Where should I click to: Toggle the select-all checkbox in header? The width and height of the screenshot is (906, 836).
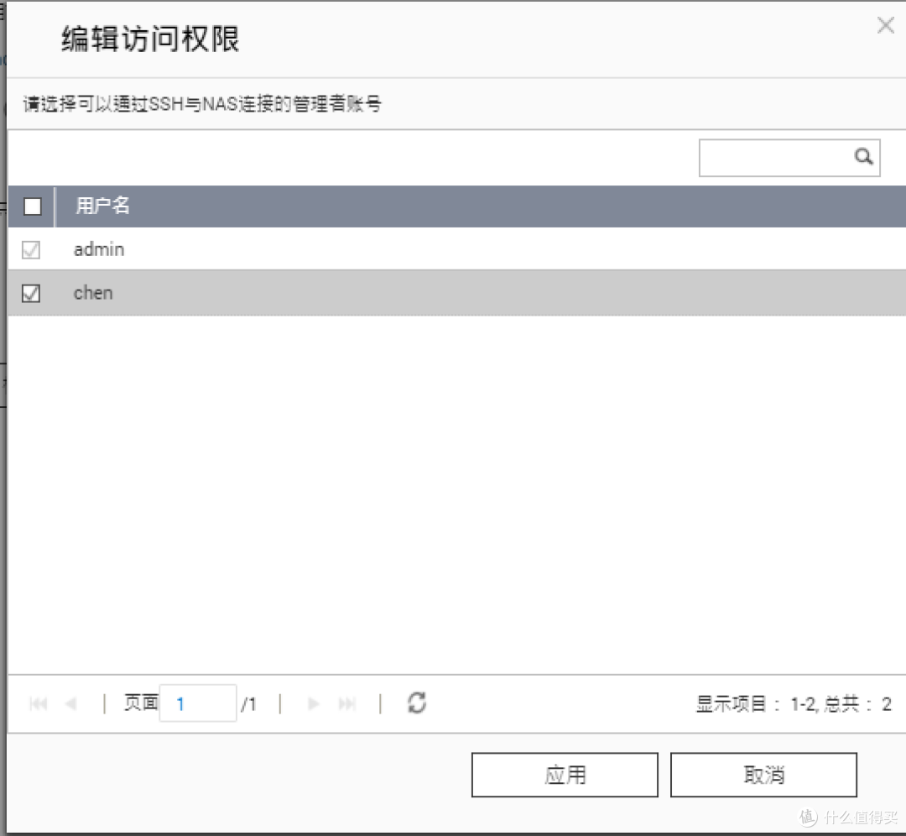coord(33,206)
